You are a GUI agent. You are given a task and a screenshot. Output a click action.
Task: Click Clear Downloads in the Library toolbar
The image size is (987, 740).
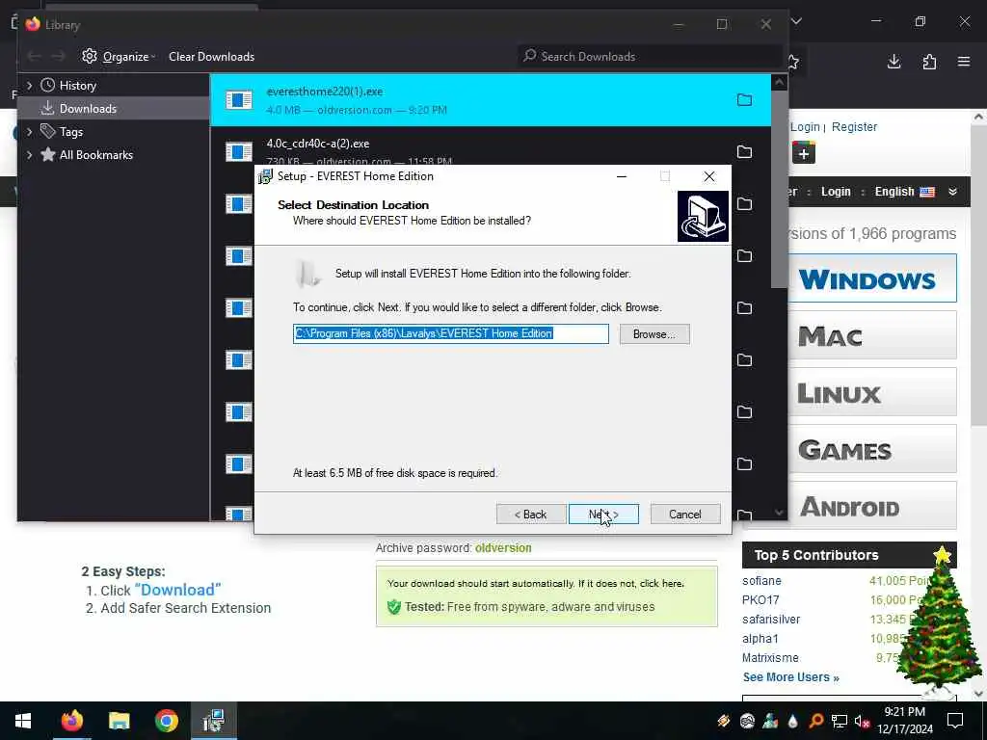[x=211, y=57]
